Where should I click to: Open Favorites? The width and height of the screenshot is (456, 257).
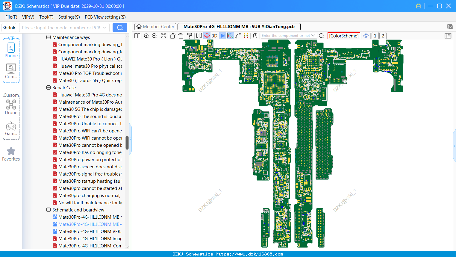[x=11, y=154]
